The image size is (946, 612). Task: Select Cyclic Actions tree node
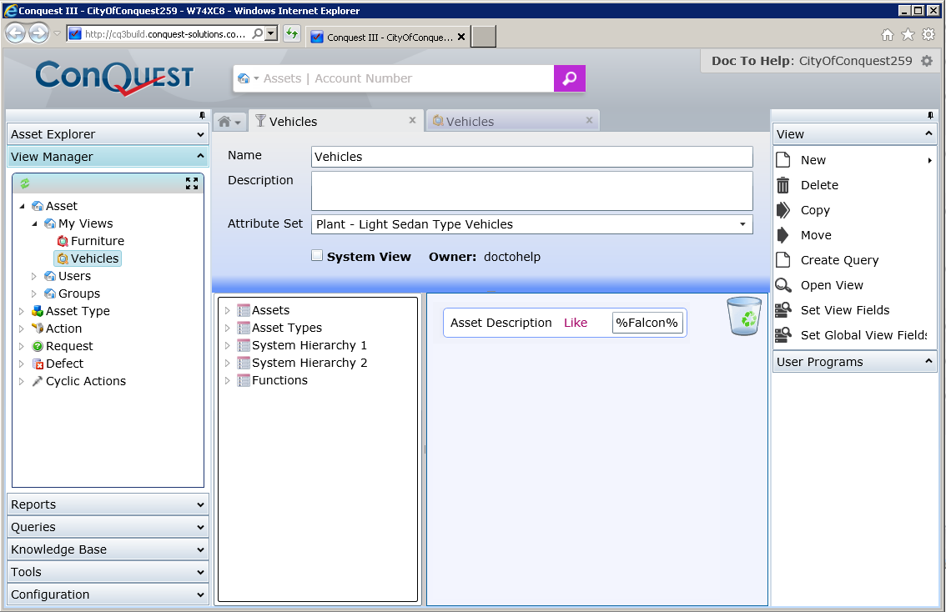(86, 381)
